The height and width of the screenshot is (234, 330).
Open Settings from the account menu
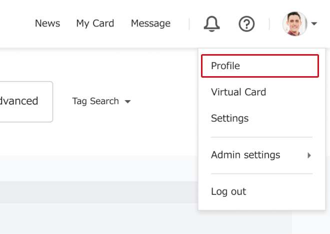(229, 118)
